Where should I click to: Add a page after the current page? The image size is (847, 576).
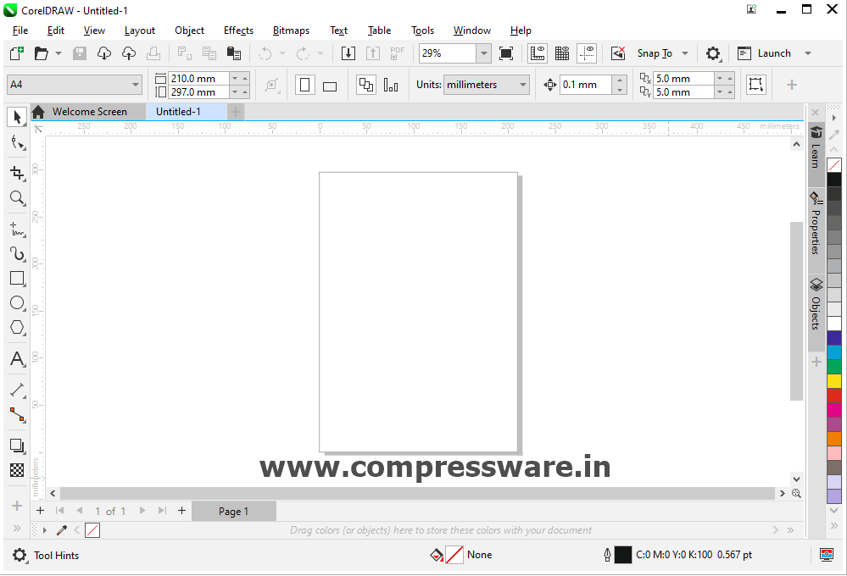tap(182, 510)
